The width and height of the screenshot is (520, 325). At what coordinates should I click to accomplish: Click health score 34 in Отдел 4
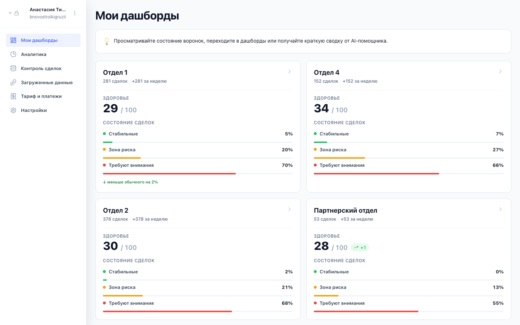coord(321,108)
